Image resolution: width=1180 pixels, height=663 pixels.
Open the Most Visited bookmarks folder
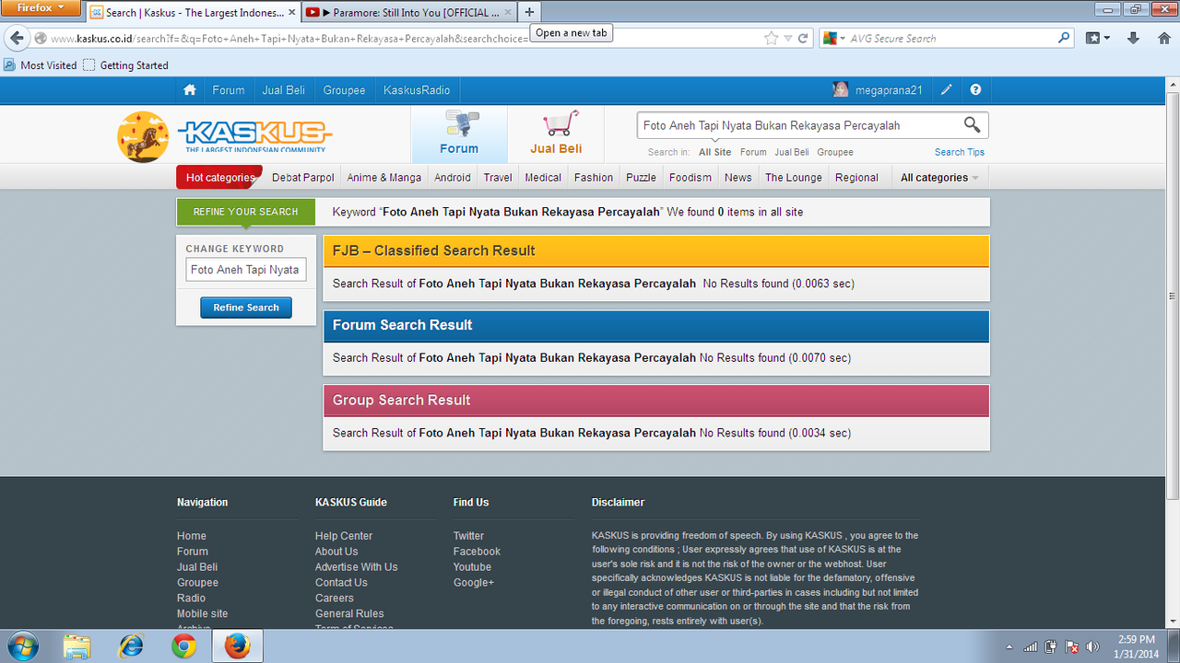pos(41,65)
